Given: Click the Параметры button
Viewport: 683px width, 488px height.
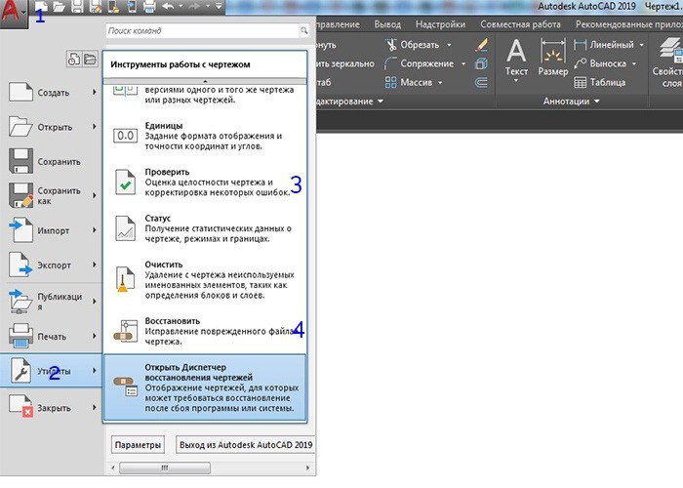Looking at the screenshot, I should coord(138,445).
